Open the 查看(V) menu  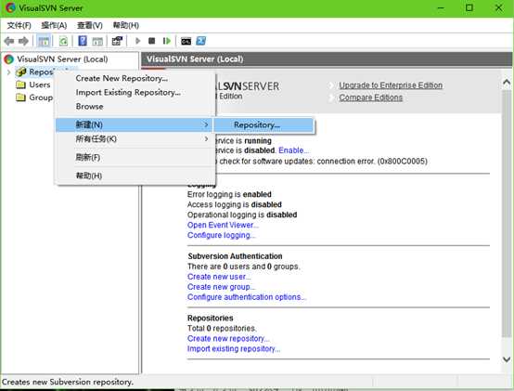pyautogui.click(x=90, y=25)
